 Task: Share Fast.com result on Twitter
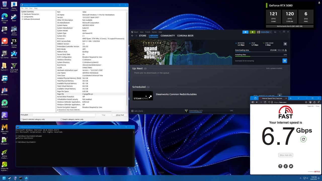pyautogui.click(x=291, y=166)
